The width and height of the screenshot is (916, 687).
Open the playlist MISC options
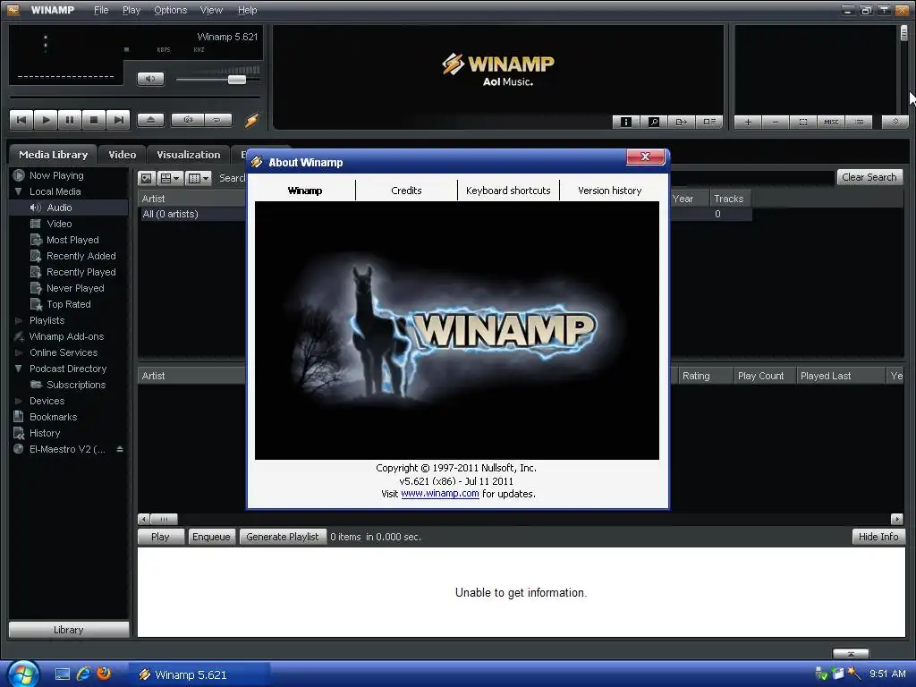pyautogui.click(x=831, y=122)
